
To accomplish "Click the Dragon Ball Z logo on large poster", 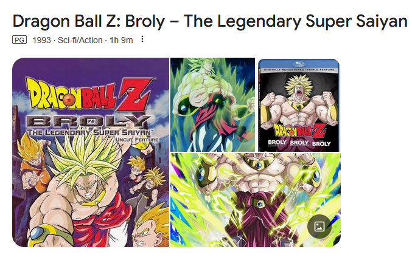I will (x=89, y=95).
